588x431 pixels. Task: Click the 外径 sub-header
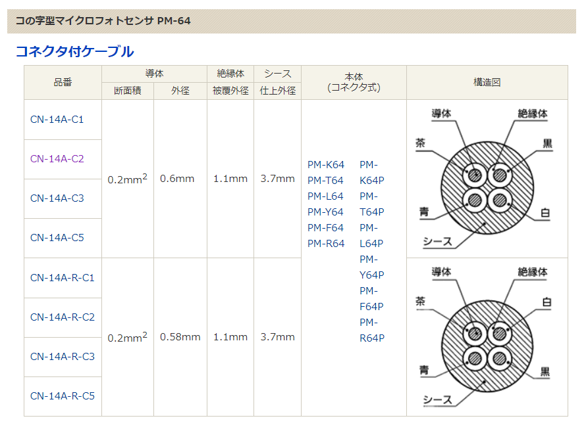pos(180,91)
